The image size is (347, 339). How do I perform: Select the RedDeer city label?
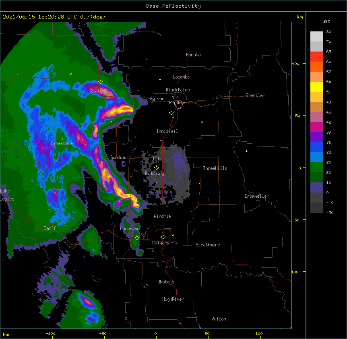point(177,103)
